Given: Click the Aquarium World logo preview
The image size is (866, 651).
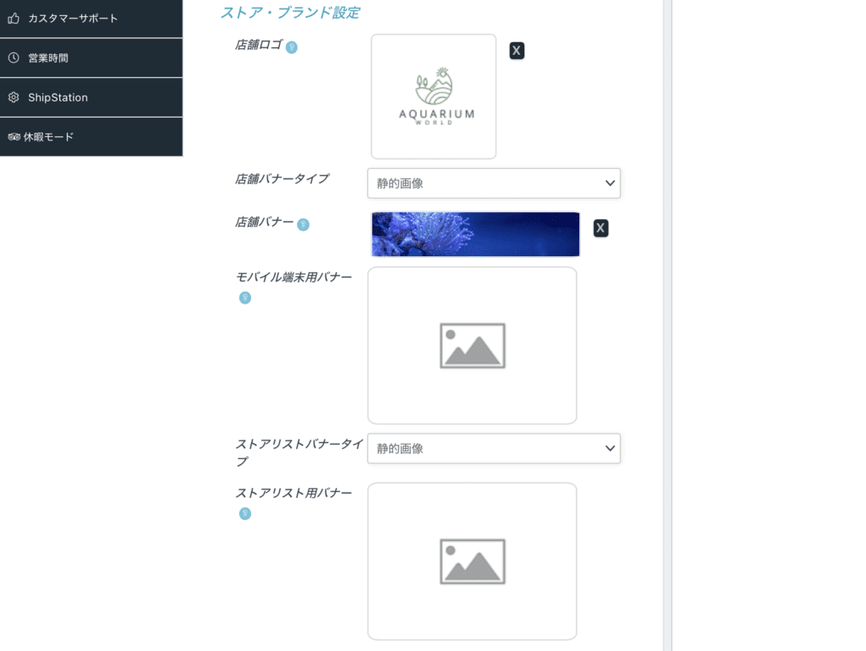Looking at the screenshot, I should coord(433,96).
